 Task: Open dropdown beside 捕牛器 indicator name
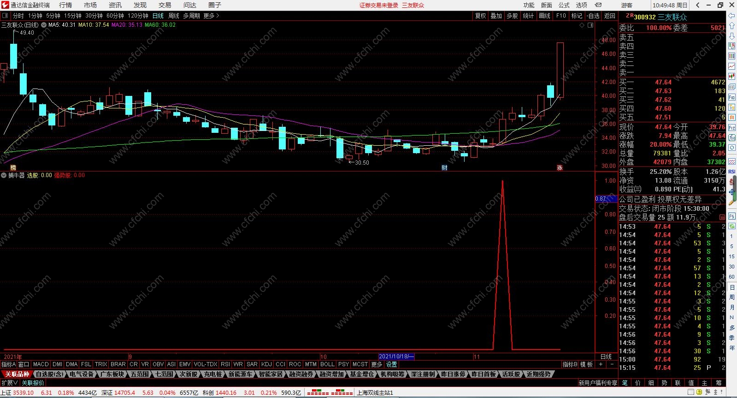[4, 175]
